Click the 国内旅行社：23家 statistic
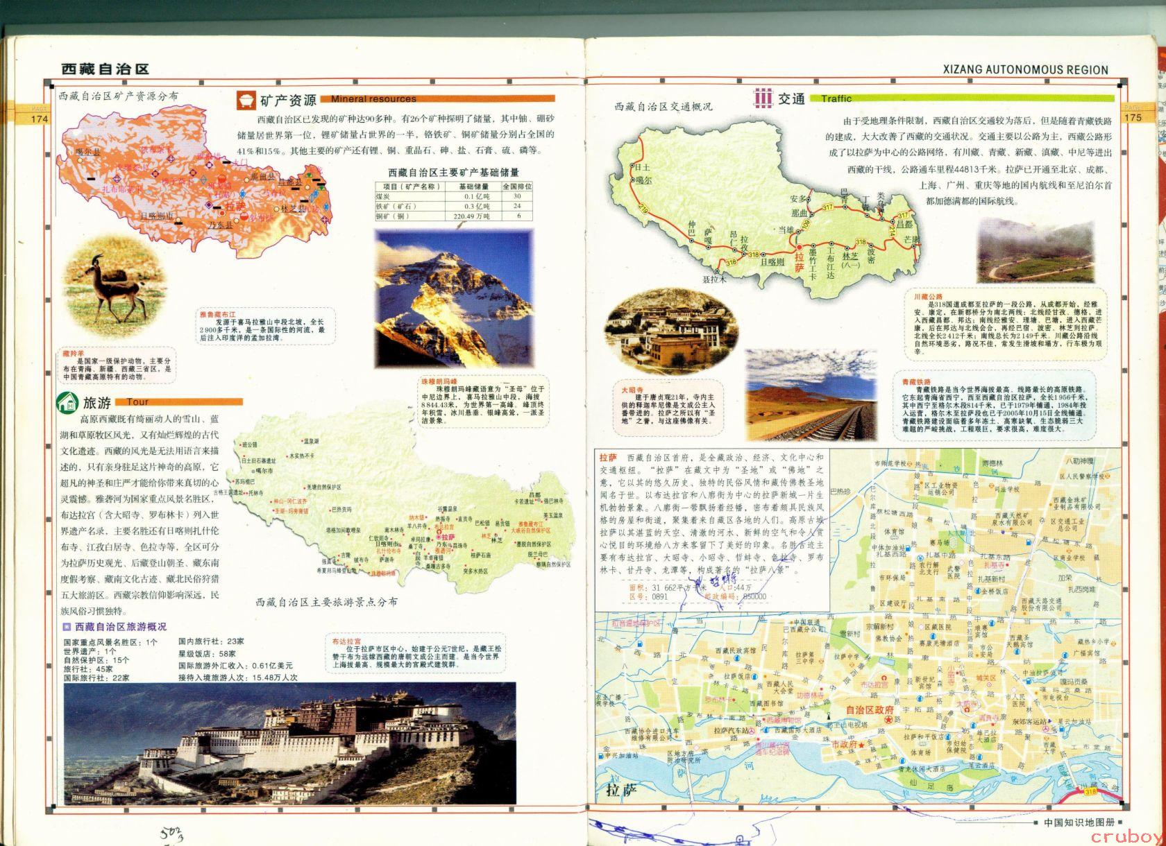Image resolution: width=1166 pixels, height=846 pixels. click(x=212, y=642)
